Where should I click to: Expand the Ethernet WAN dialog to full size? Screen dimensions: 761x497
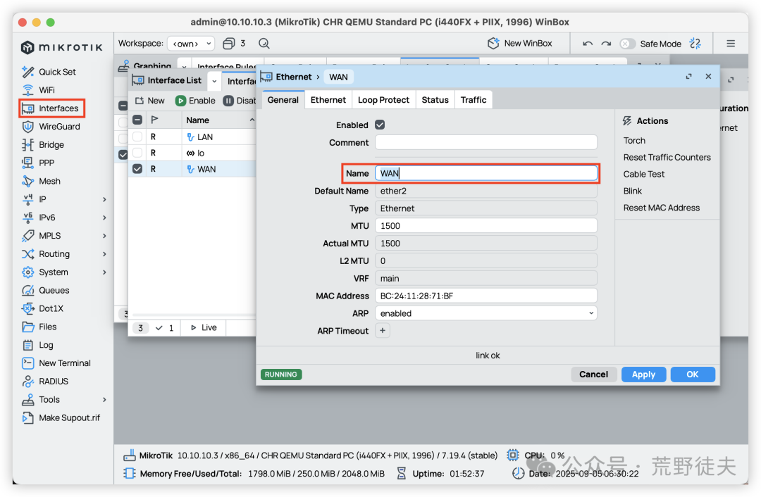click(x=688, y=77)
